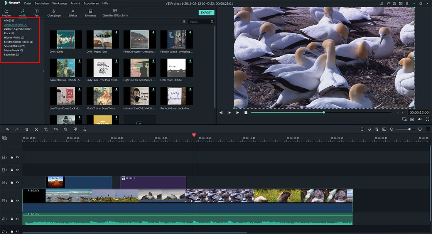Open the Datei menu

[x=27, y=3]
